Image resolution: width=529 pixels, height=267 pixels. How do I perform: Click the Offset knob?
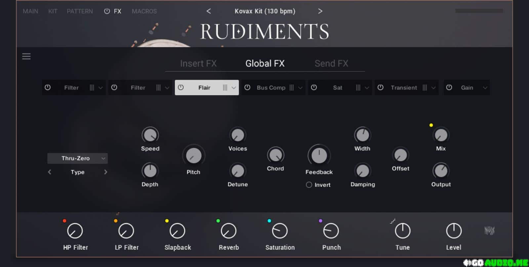pyautogui.click(x=400, y=155)
